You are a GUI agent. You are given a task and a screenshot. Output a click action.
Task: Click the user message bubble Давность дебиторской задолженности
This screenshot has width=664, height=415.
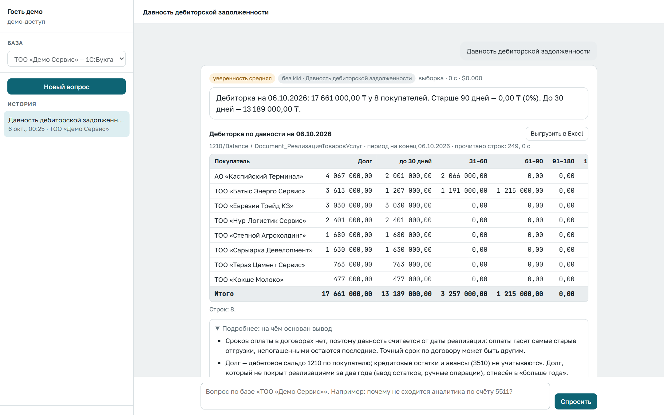pos(528,51)
